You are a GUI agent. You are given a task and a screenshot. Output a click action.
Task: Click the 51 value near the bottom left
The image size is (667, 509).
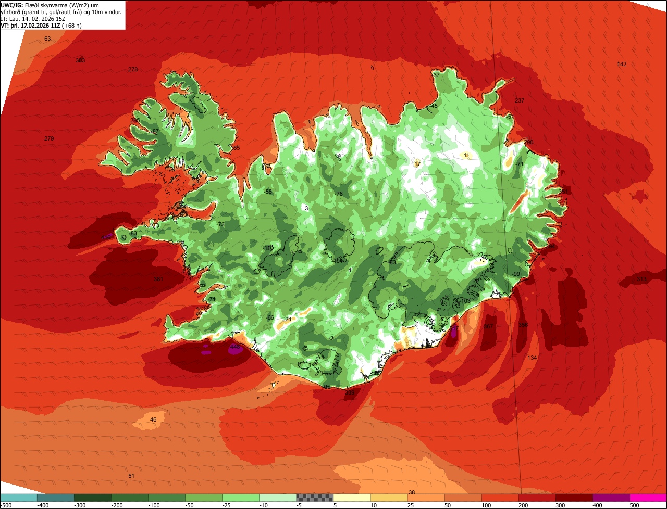pos(131,476)
